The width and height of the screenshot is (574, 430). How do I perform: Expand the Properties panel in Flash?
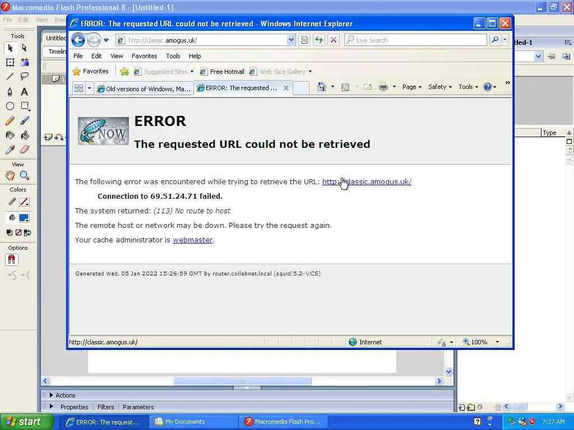coord(51,406)
